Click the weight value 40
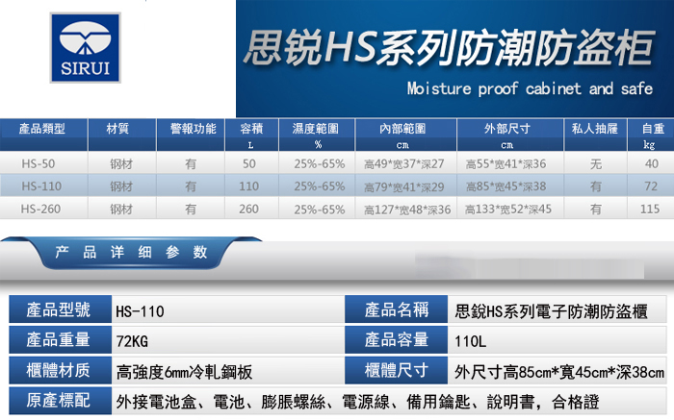Viewport: 674px width, 420px height. (x=652, y=164)
